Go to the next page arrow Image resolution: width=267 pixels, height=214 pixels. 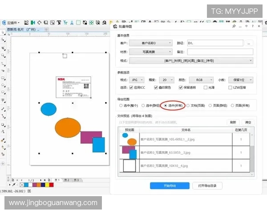(x=40, y=180)
